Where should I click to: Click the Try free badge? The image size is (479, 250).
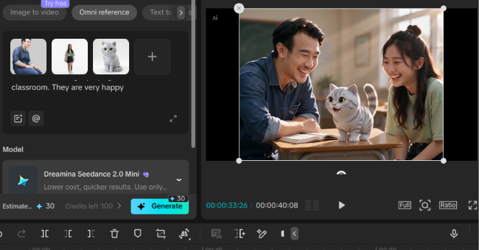(x=56, y=3)
